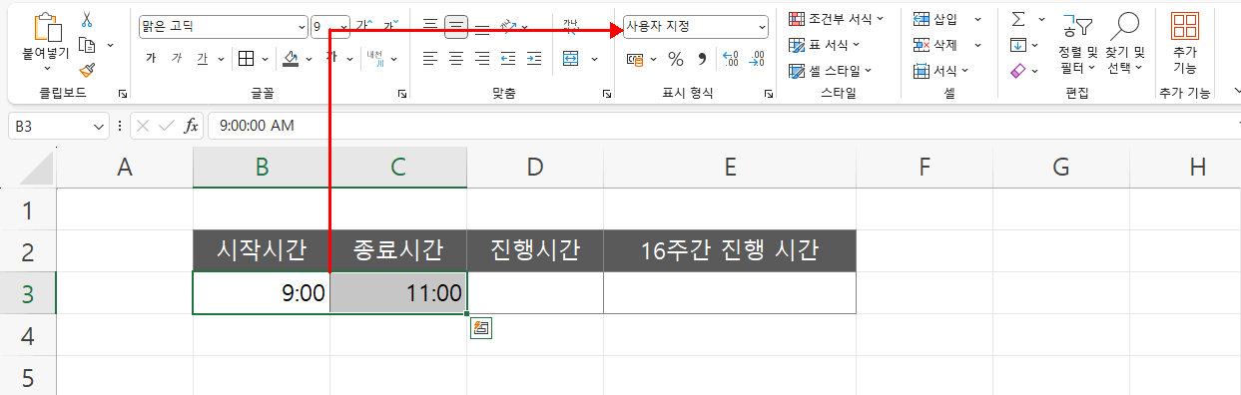The width and height of the screenshot is (1241, 395).
Task: Click the wrap text icon
Action: (571, 26)
